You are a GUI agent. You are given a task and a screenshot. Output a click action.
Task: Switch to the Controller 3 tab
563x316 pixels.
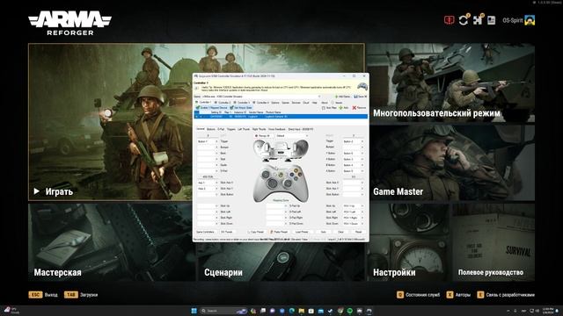click(243, 103)
